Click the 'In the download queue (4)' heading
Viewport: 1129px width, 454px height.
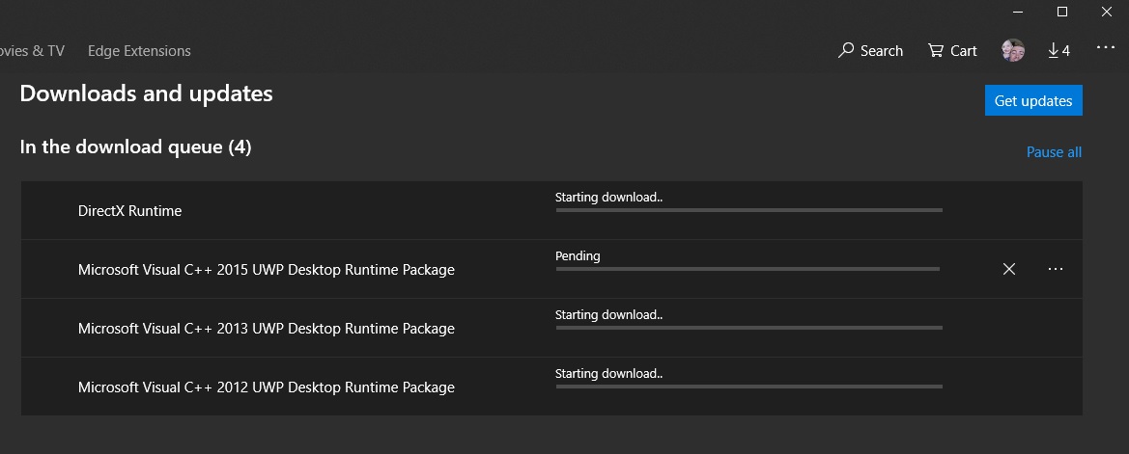point(135,147)
